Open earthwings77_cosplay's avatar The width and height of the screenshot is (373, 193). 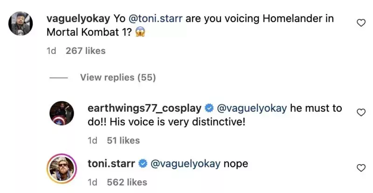click(x=62, y=113)
